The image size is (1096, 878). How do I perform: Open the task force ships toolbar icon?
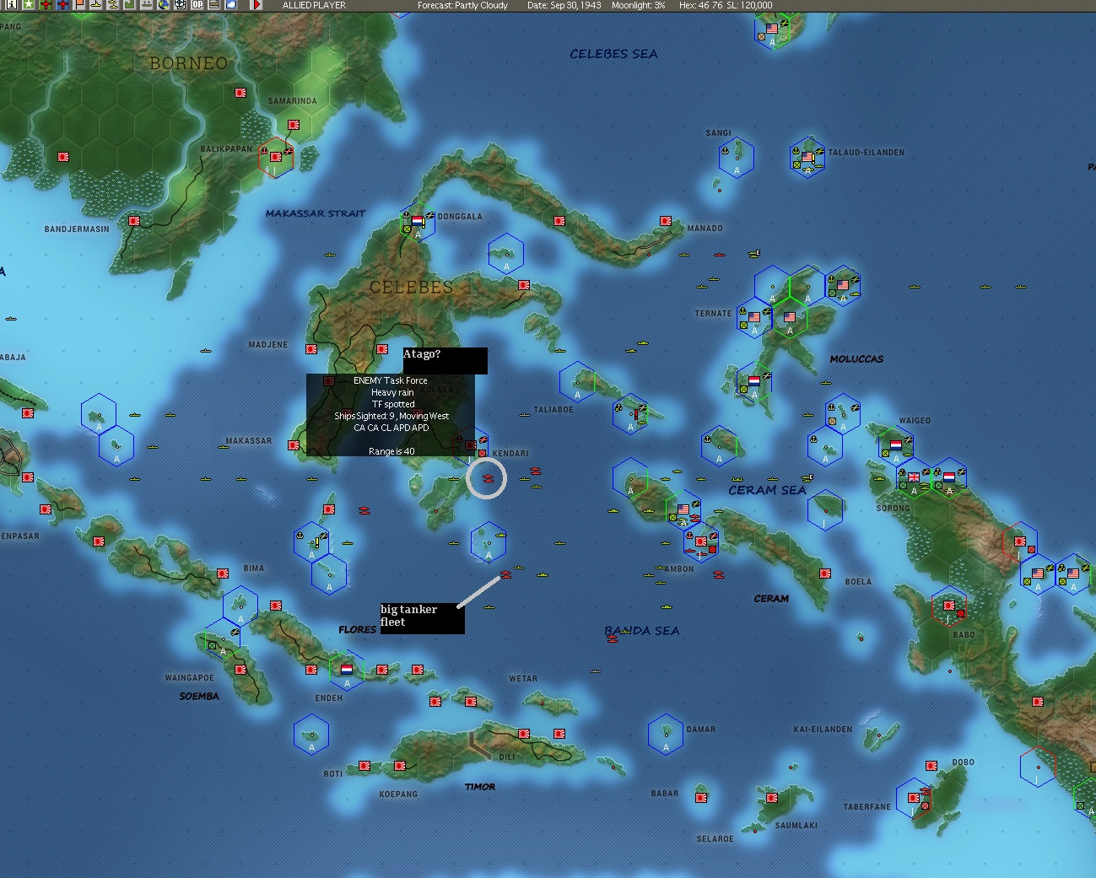(x=113, y=4)
